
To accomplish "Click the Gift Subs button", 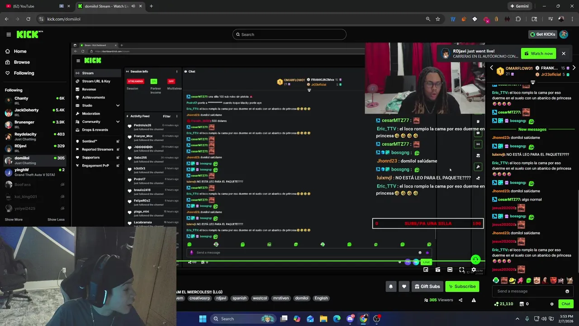I will coord(427,286).
